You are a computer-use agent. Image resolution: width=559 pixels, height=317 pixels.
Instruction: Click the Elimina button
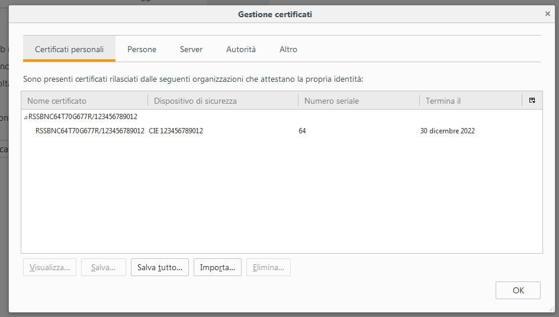click(x=268, y=267)
